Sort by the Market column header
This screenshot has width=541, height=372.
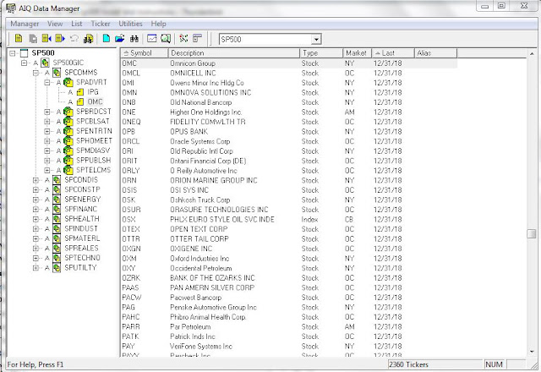click(358, 52)
